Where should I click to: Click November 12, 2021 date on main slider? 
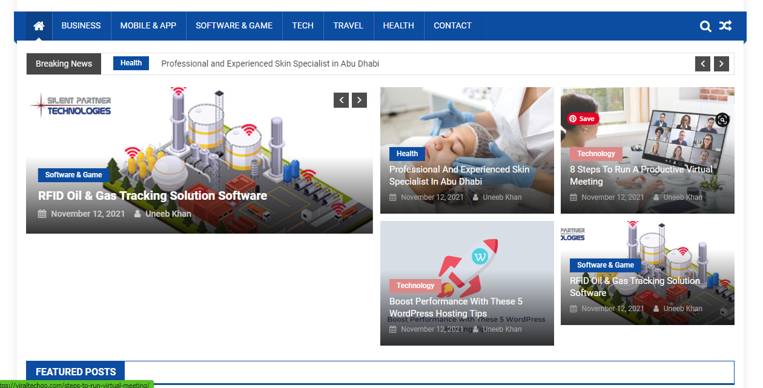point(88,214)
